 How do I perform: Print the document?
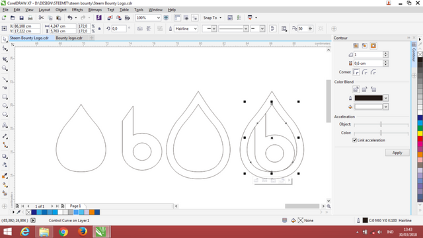click(30, 18)
